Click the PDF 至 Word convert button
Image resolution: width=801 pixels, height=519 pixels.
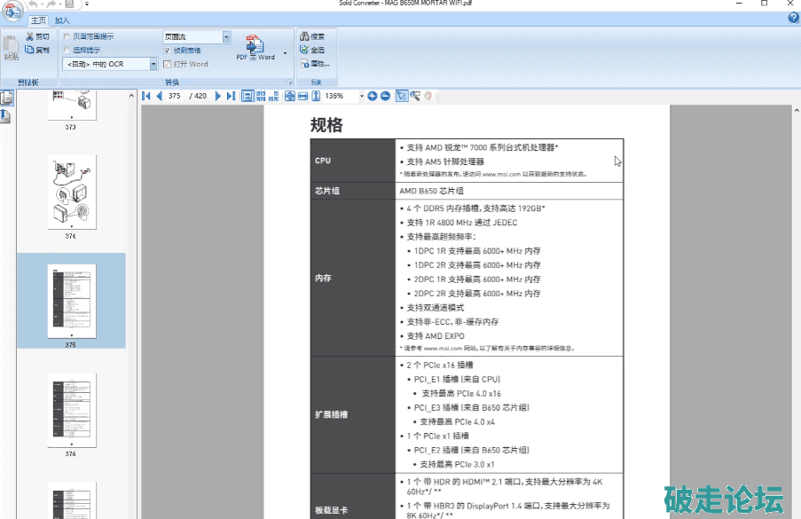255,47
